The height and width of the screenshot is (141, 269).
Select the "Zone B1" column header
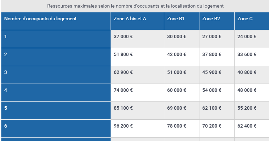(x=176, y=19)
